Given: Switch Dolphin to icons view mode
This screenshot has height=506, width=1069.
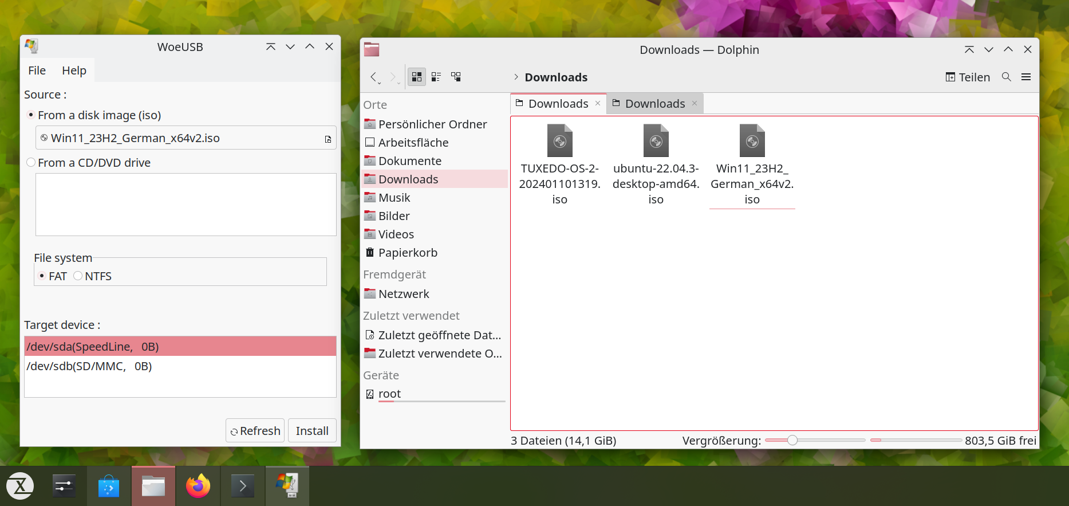Looking at the screenshot, I should tap(417, 77).
